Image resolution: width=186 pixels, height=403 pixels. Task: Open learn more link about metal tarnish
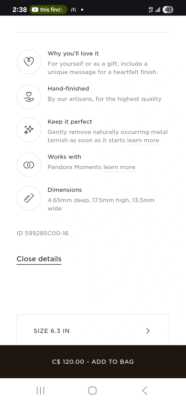click(143, 140)
